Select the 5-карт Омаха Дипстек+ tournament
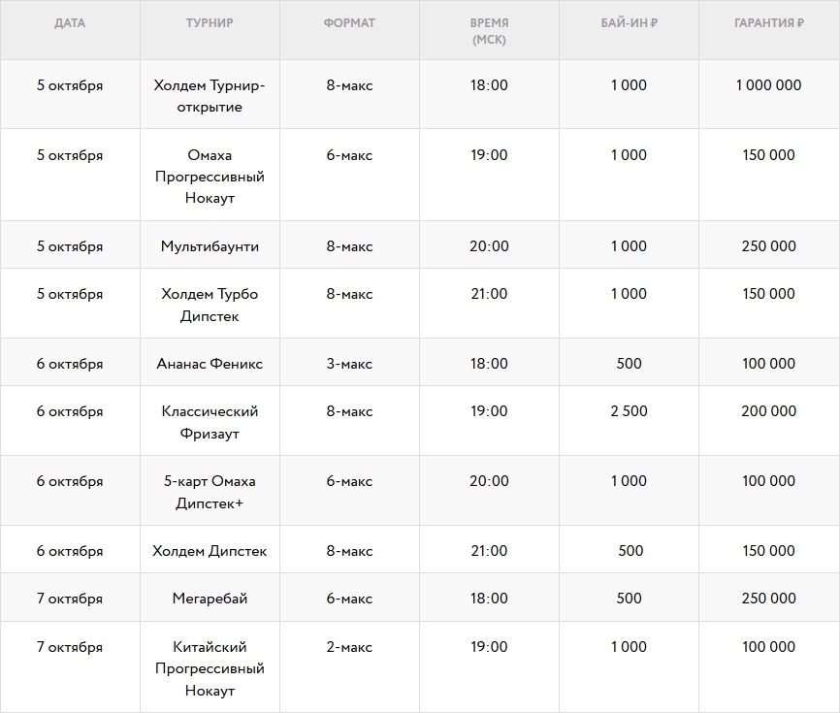840x713 pixels. point(210,492)
